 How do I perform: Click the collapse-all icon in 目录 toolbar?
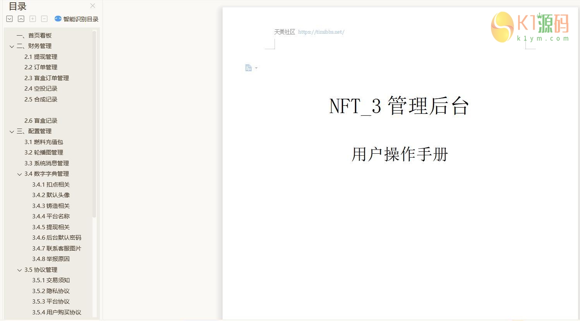coord(21,19)
